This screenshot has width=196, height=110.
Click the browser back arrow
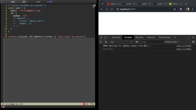(102, 9)
